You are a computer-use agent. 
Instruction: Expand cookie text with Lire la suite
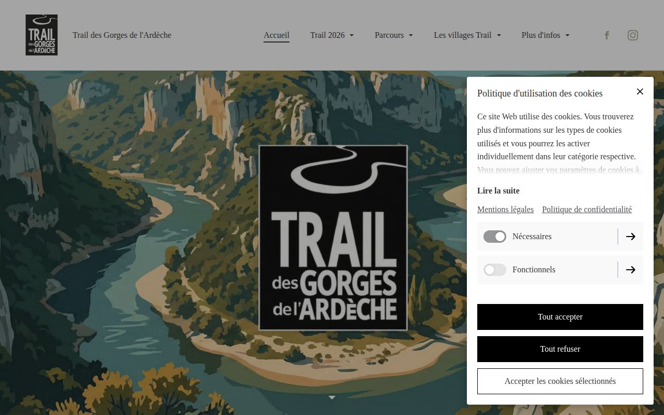point(498,191)
